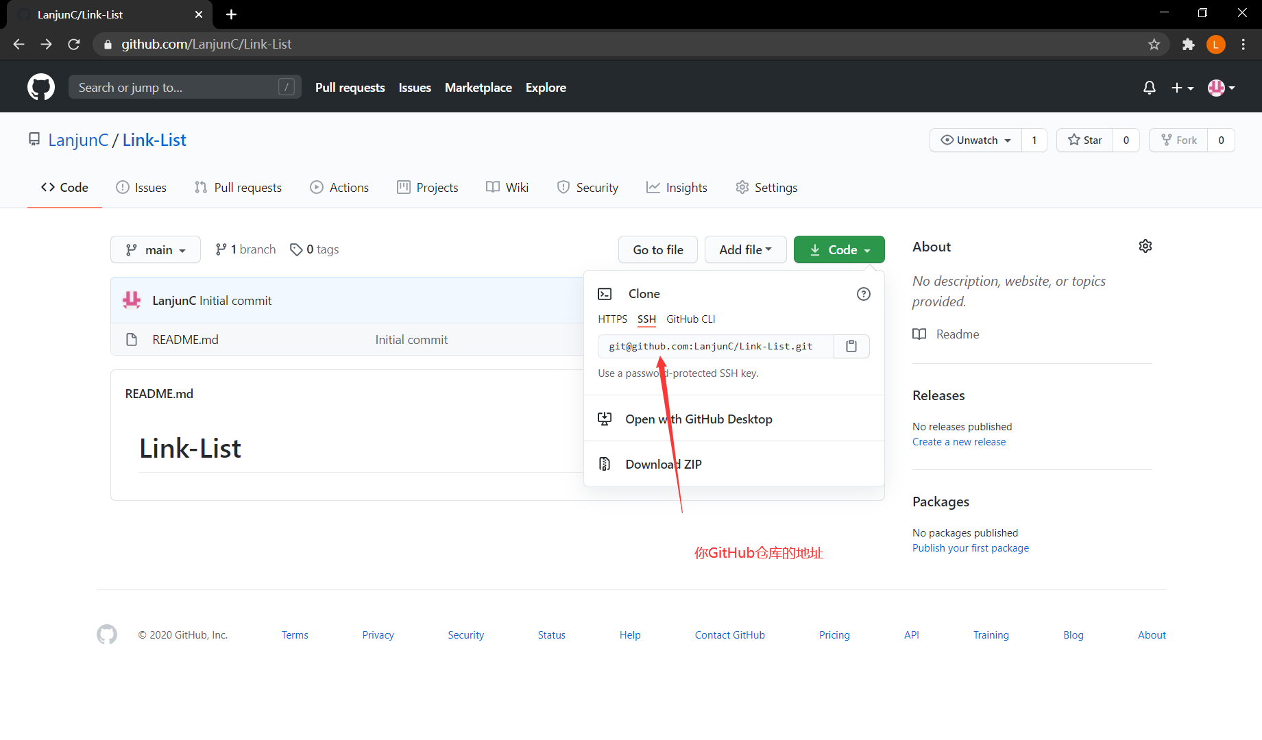Image resolution: width=1262 pixels, height=740 pixels.
Task: Click Create a new release link
Action: (x=959, y=442)
